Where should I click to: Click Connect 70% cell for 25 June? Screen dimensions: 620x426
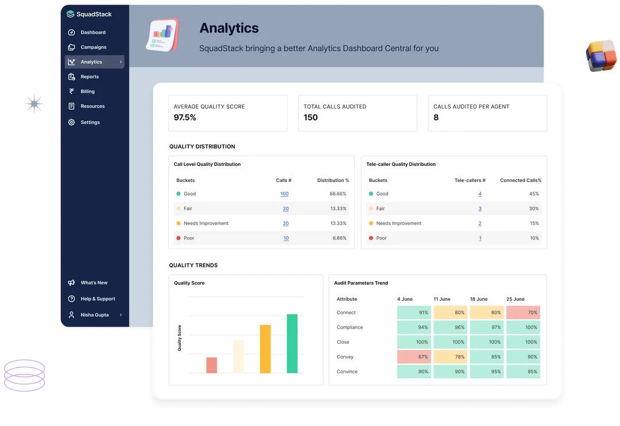click(x=523, y=312)
